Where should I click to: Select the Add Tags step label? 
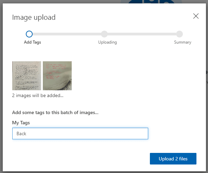32,42
